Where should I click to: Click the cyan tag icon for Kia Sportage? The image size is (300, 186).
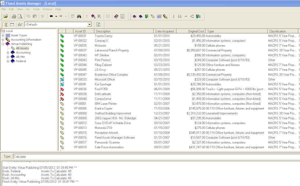62,84
